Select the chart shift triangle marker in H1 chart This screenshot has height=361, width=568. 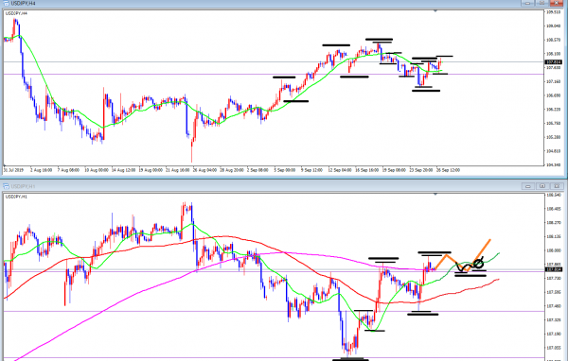pos(435,195)
